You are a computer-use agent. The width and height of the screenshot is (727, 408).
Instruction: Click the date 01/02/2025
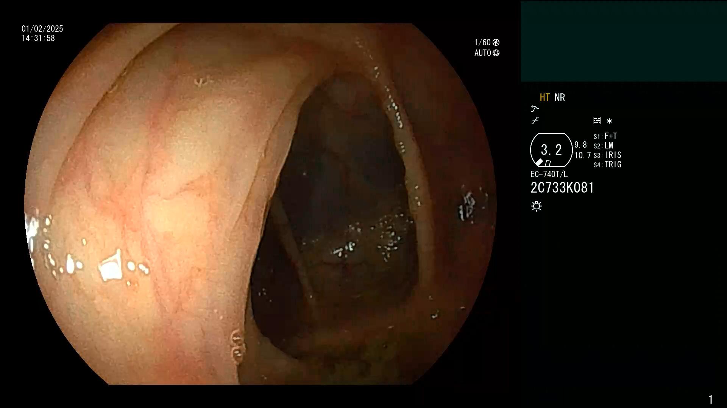42,29
